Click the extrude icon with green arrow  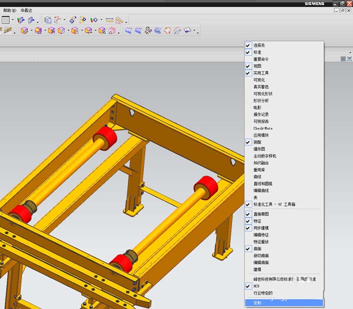click(21, 20)
